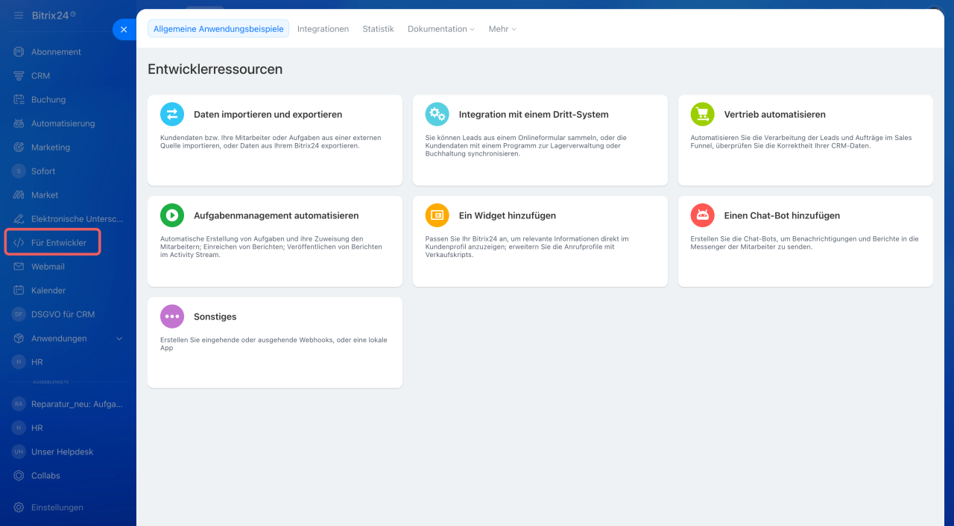Open Reparatur_neu: Aufga... menu item
The image size is (954, 526).
(77, 404)
